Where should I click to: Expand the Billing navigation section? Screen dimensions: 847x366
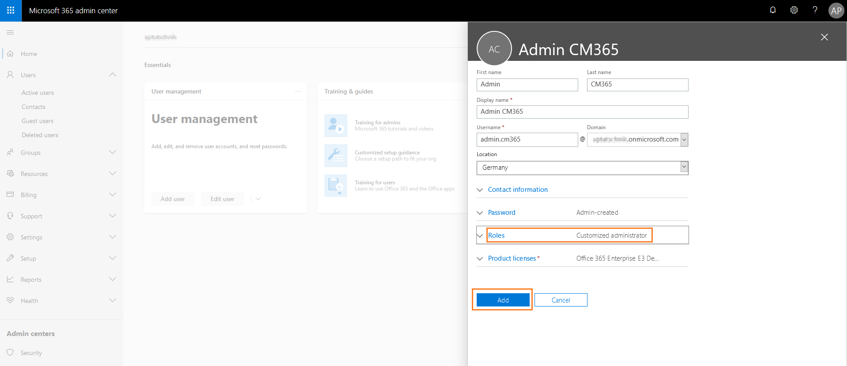[113, 194]
